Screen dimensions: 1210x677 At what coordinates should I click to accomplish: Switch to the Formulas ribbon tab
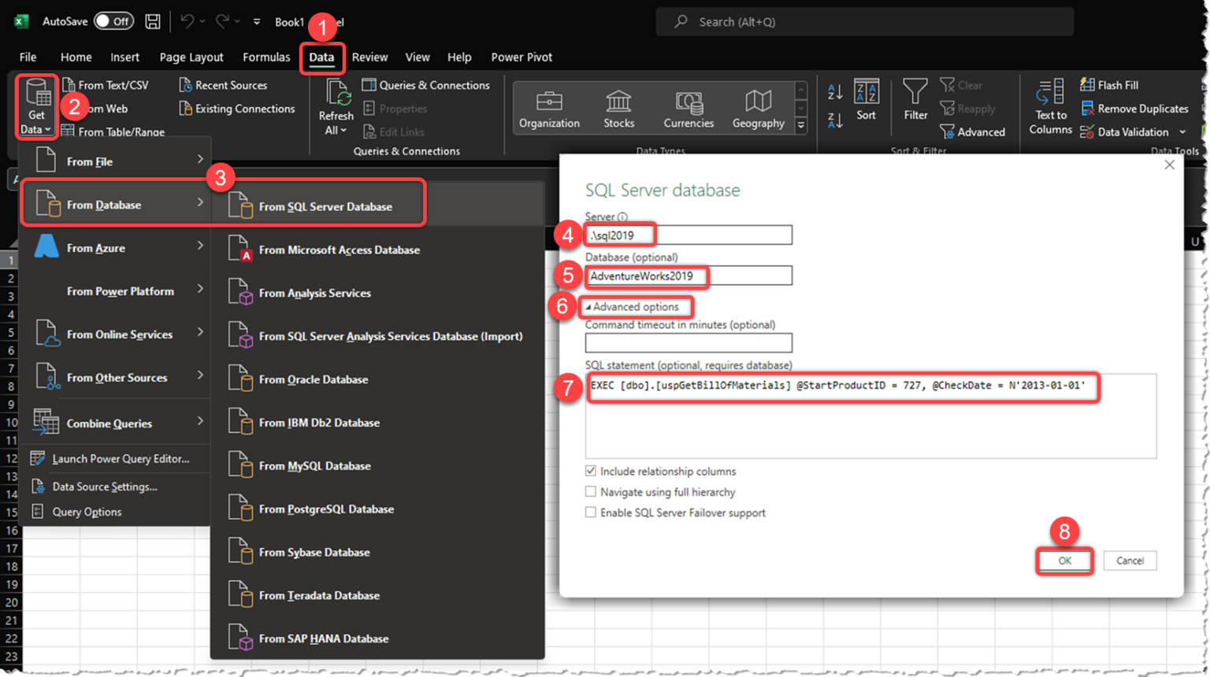pyautogui.click(x=266, y=57)
